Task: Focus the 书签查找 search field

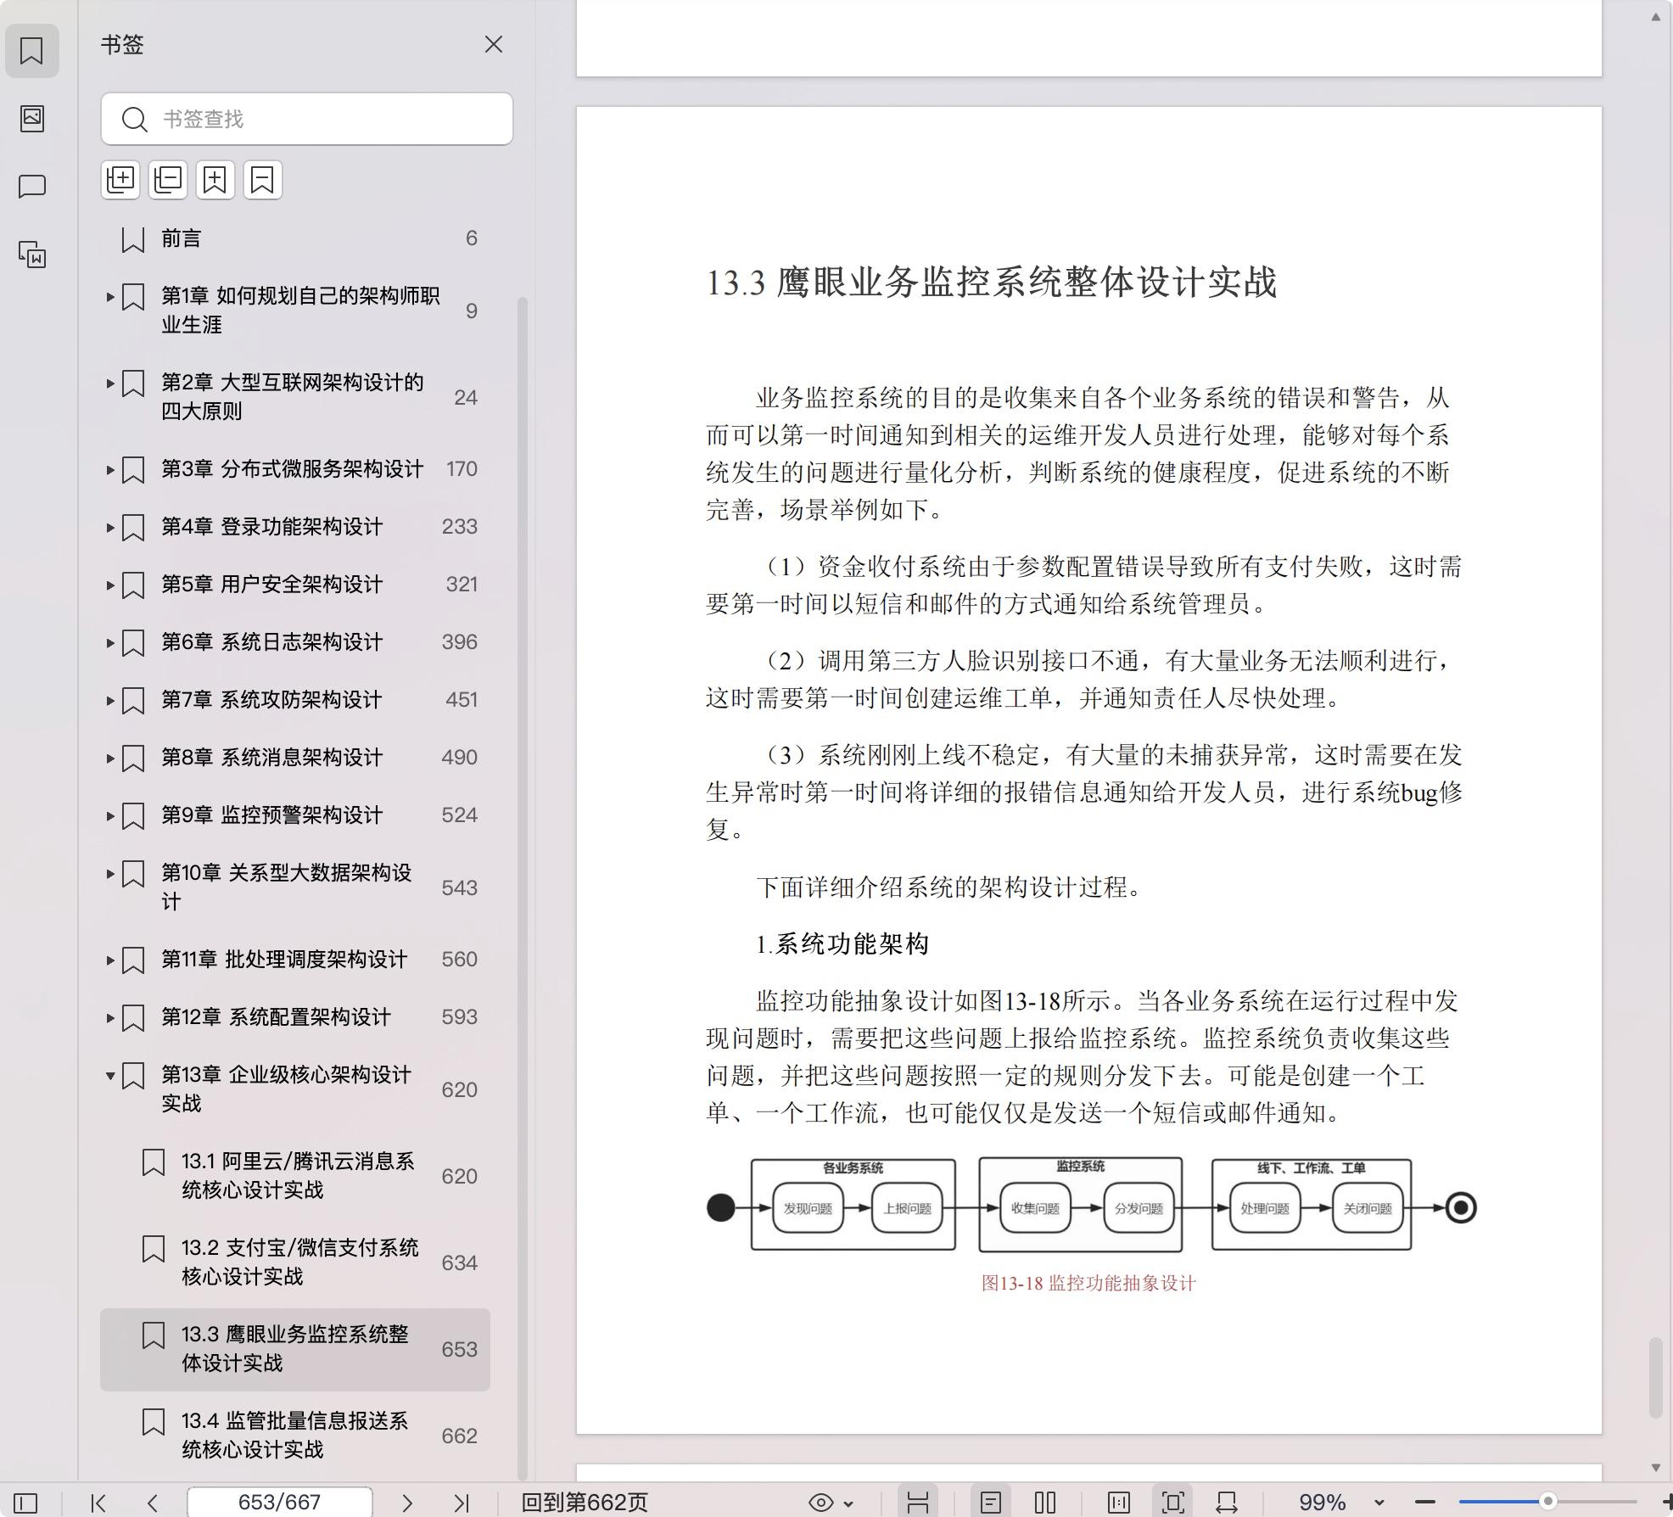Action: 307,119
